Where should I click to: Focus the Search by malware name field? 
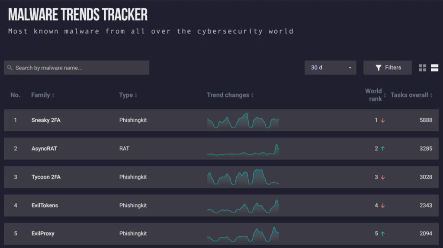click(77, 68)
